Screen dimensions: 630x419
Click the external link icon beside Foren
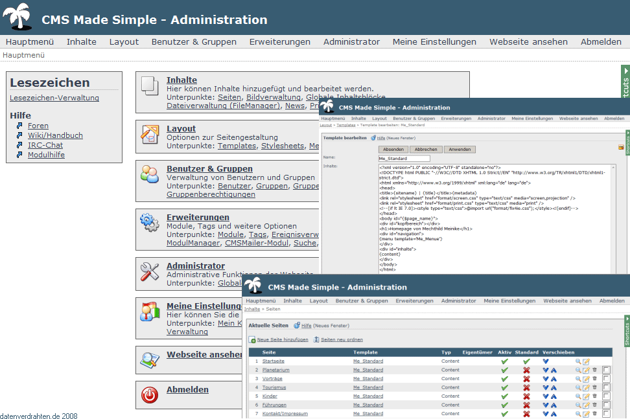pyautogui.click(x=19, y=126)
